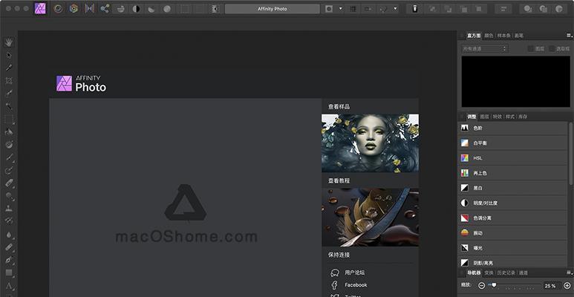Open the 画笔 Brushes tab
The width and height of the screenshot is (574, 297).
(519, 36)
